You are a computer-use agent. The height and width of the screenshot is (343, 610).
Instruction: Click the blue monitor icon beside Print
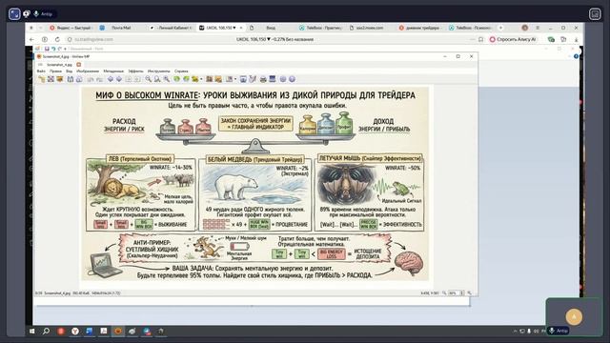273,79
